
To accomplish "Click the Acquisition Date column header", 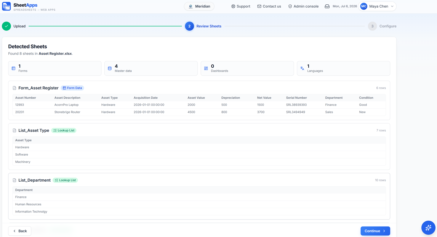I will (x=146, y=98).
